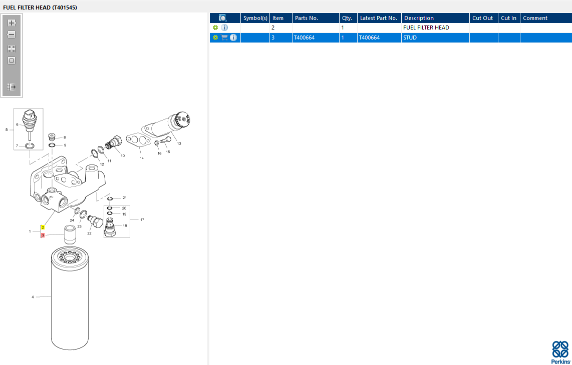
Task: Click callout 14 gasket label
Action: tap(142, 158)
